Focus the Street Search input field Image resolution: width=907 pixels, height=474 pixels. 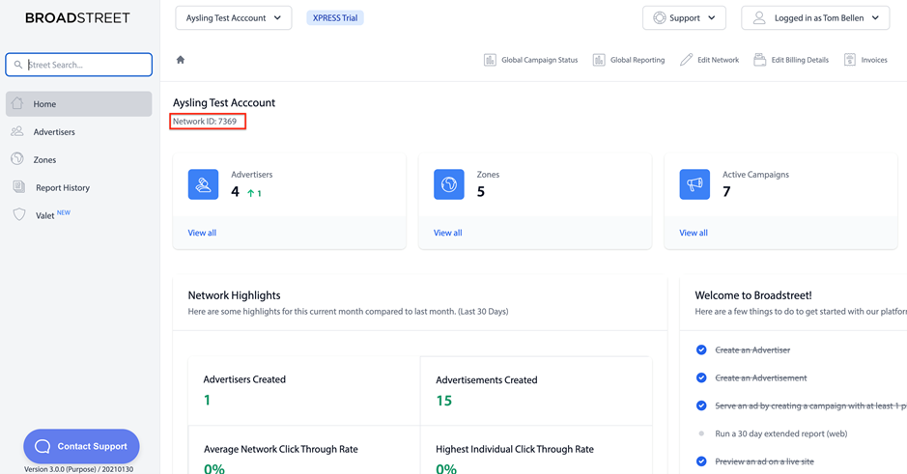(78, 65)
